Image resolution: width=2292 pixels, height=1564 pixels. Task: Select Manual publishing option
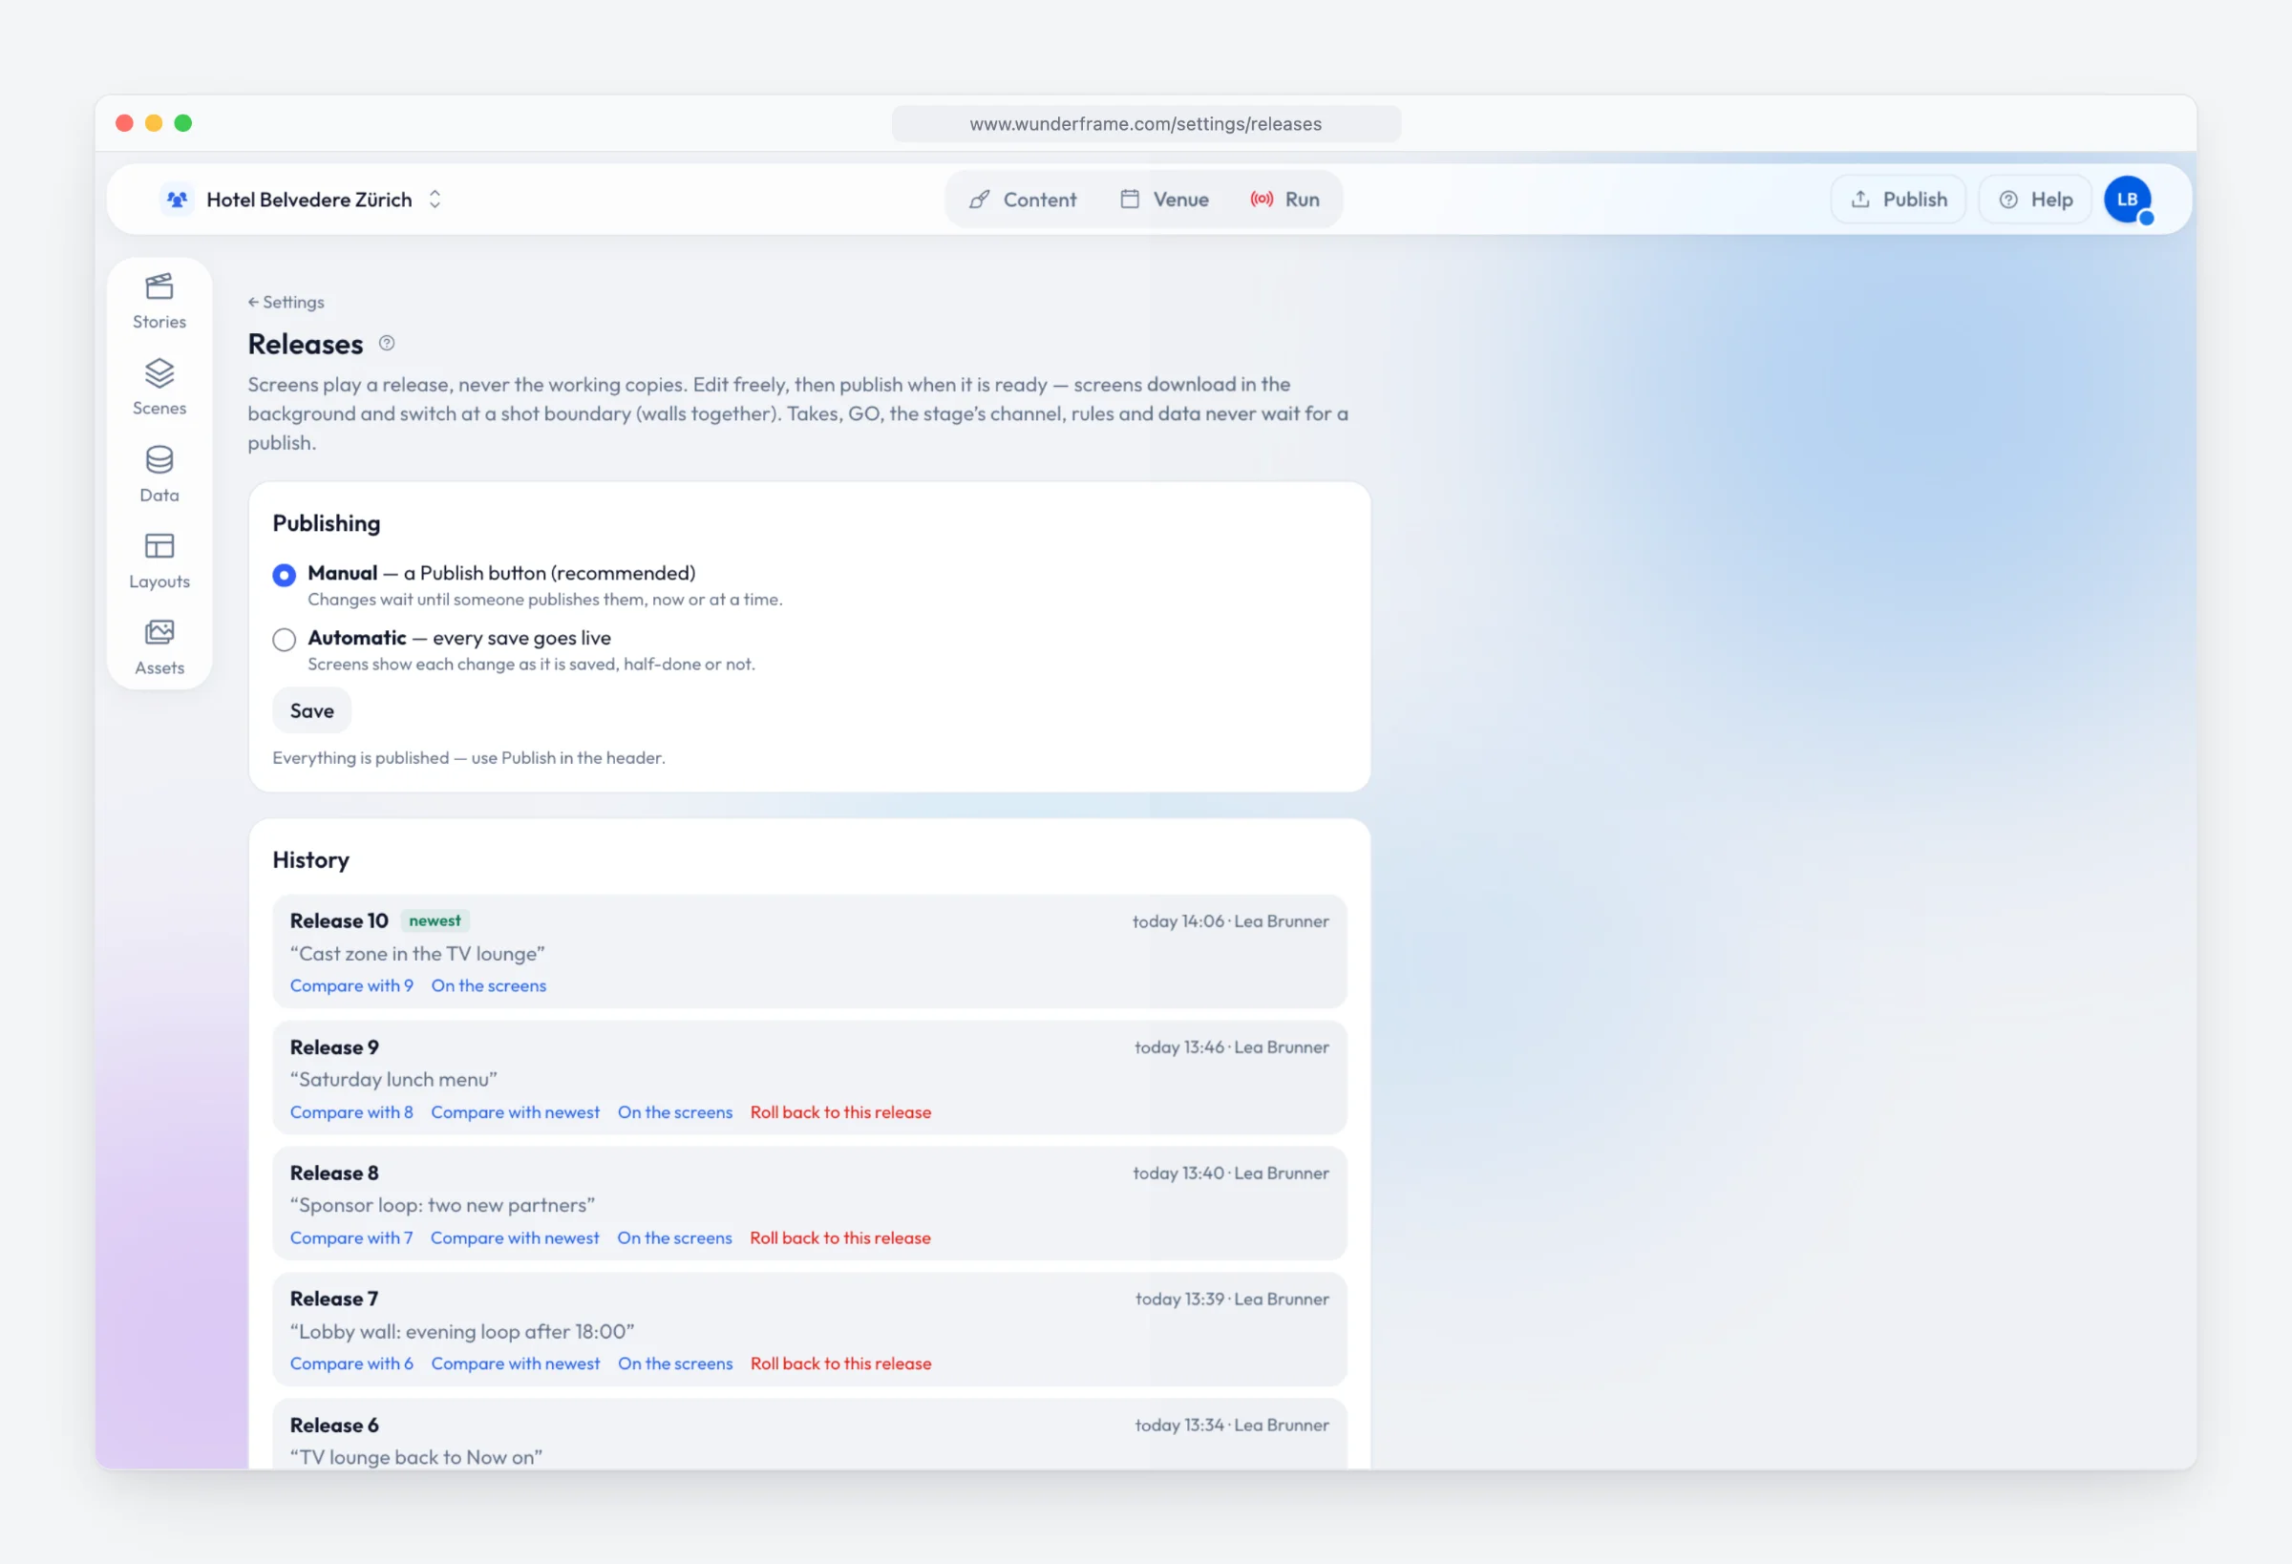tap(284, 575)
